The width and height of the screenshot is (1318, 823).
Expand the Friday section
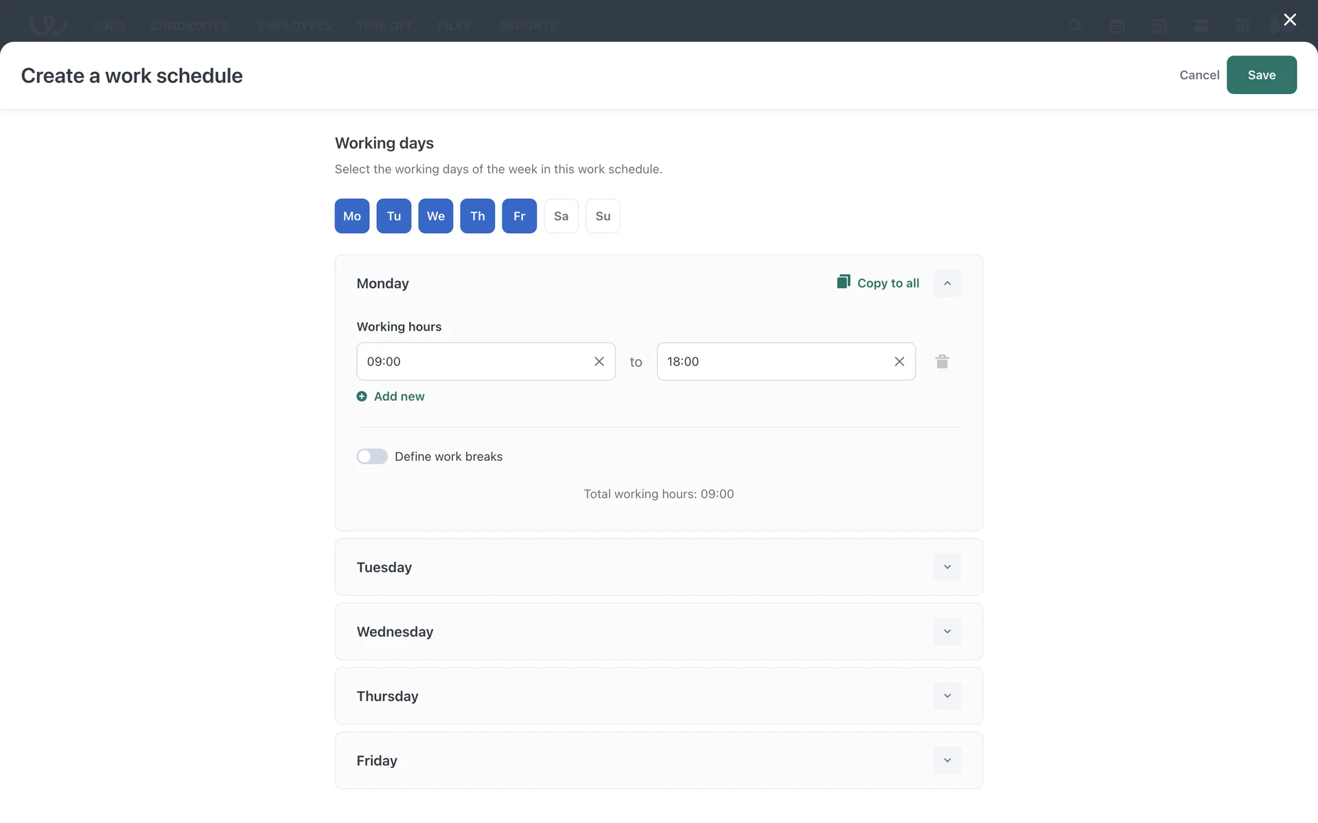[x=947, y=761]
